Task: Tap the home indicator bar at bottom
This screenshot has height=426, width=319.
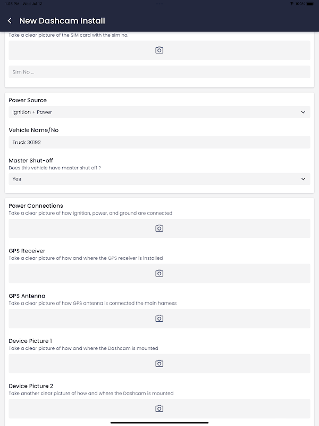Action: pyautogui.click(x=159, y=423)
